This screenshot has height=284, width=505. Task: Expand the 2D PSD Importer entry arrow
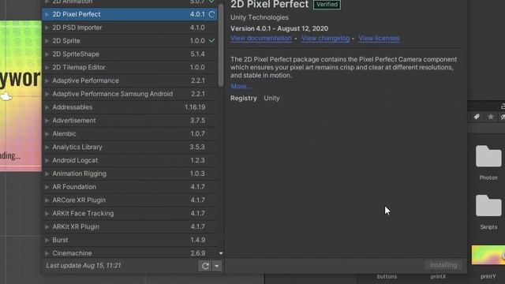click(47, 28)
